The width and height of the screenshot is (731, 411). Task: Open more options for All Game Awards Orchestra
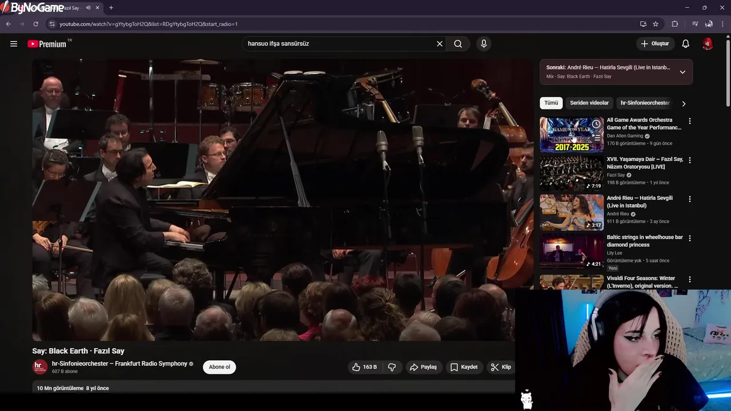[x=690, y=121]
